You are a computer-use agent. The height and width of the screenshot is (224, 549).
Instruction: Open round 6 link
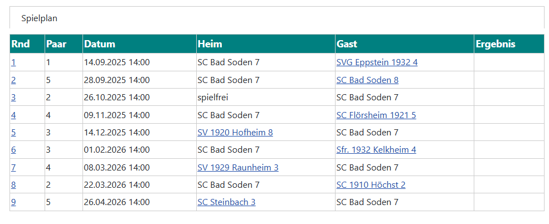coord(13,150)
